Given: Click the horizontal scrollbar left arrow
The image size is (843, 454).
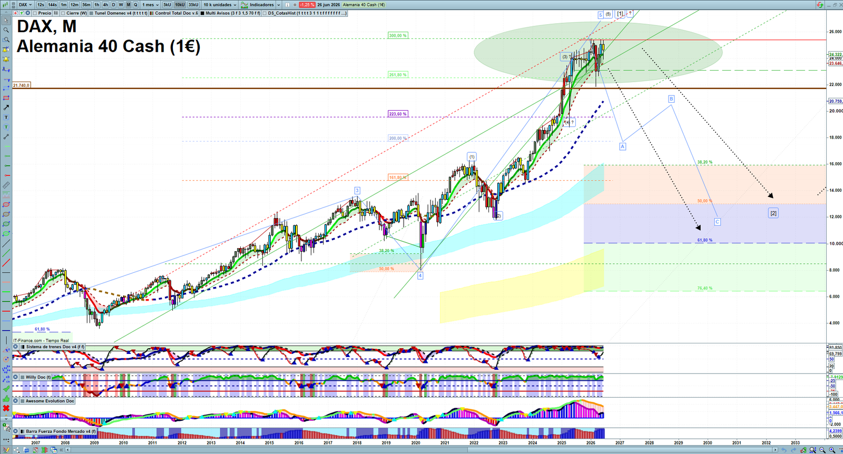Looking at the screenshot, I should (68, 450).
